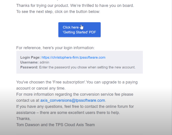172x135 pixels.
Task: Click 'Enter the password you chose' text
Action: click(x=87, y=67)
